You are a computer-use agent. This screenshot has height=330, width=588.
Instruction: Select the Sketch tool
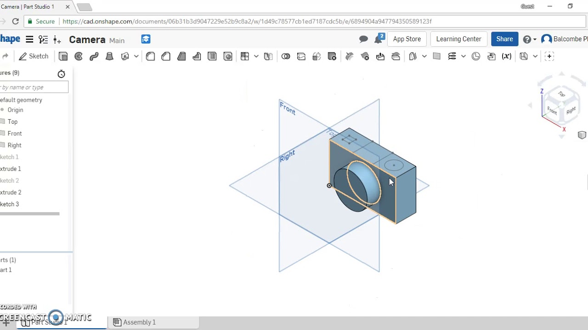point(34,56)
